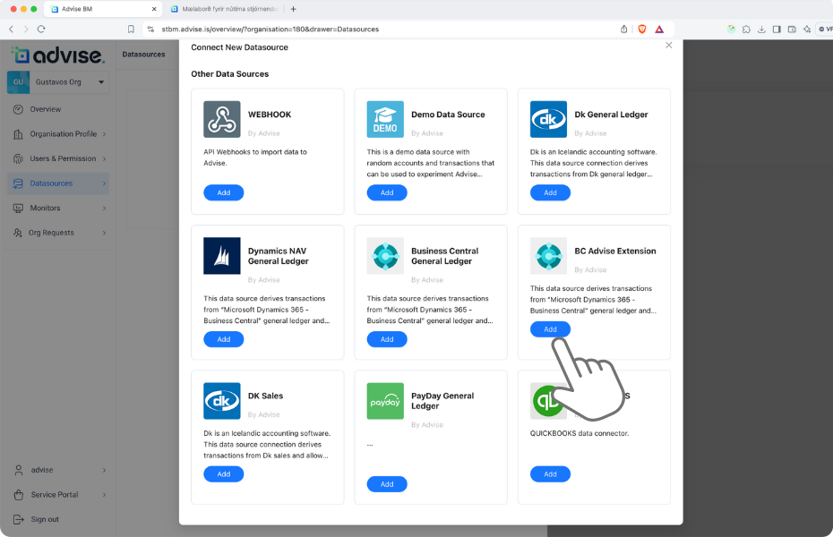Click Sign out in the sidebar
This screenshot has width=833, height=537.
(45, 519)
